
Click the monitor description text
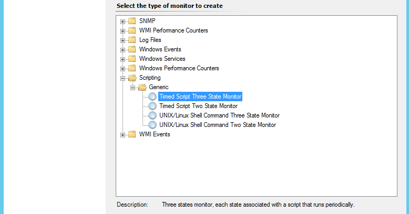(258, 205)
